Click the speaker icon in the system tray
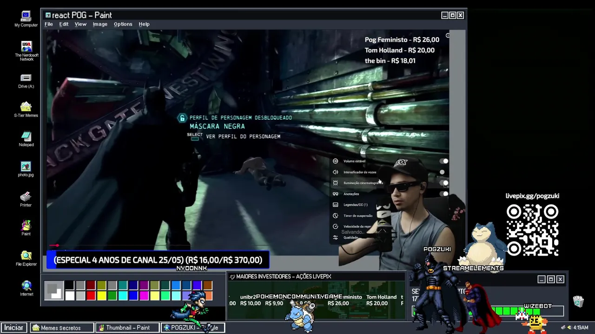 tap(569, 328)
